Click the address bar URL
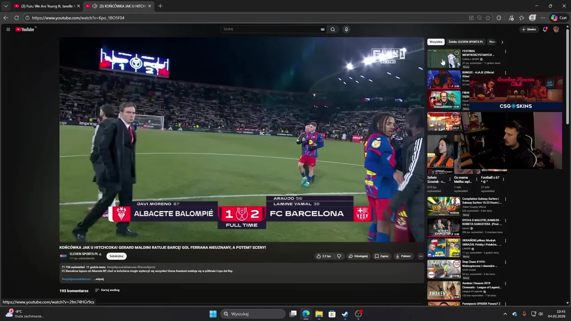Screen dimensions: 571x321 coord(78,18)
